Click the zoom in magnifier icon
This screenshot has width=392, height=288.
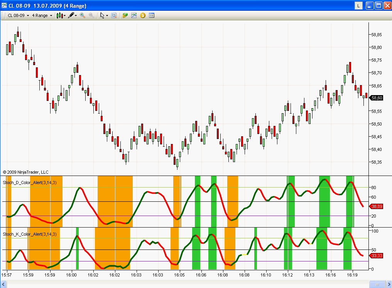point(83,15)
